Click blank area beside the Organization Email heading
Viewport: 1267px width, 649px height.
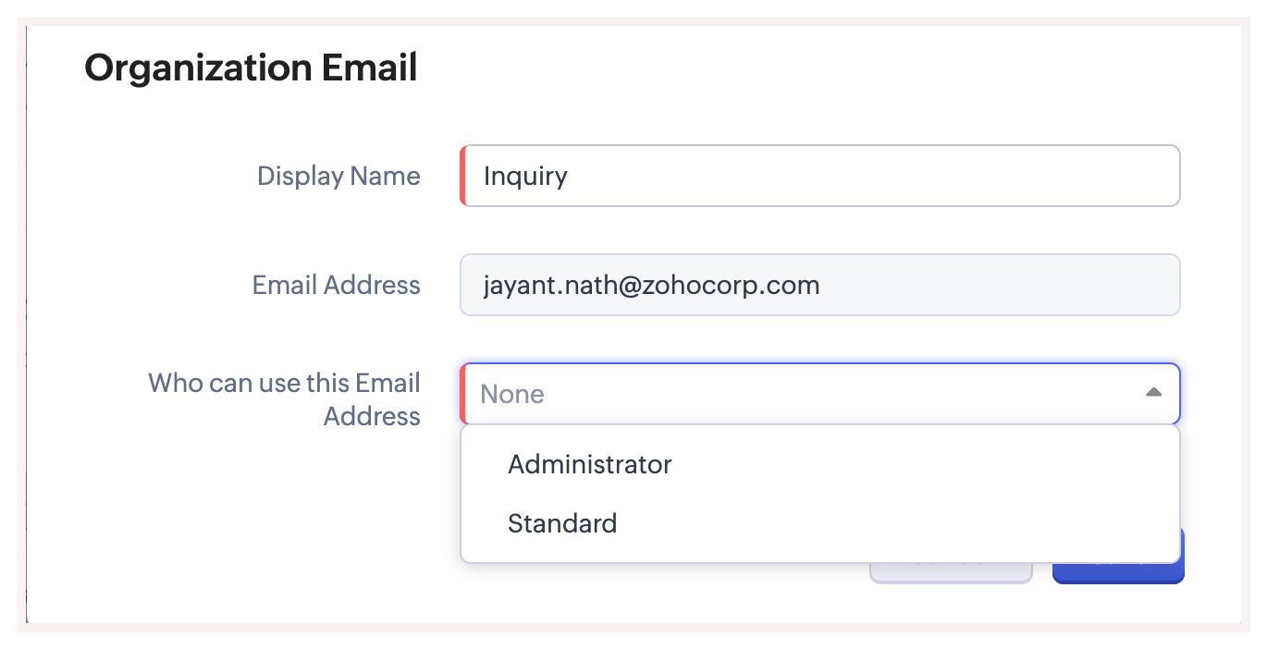coord(786,68)
